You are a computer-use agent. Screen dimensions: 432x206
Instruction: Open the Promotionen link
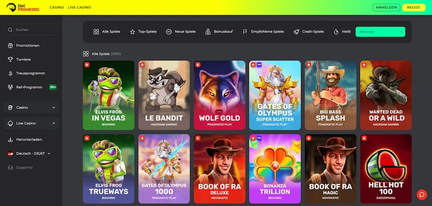(28, 46)
